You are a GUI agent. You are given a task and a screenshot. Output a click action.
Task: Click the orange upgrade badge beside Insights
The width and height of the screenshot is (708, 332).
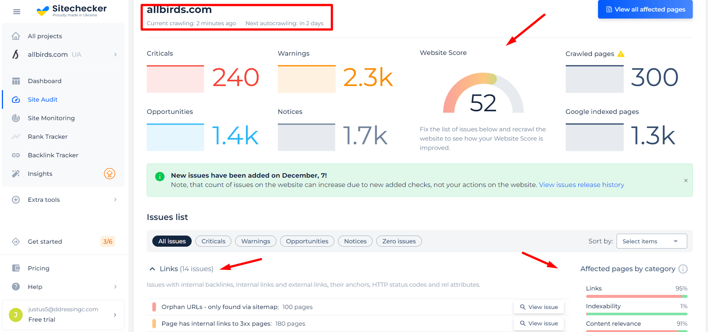[x=110, y=174]
